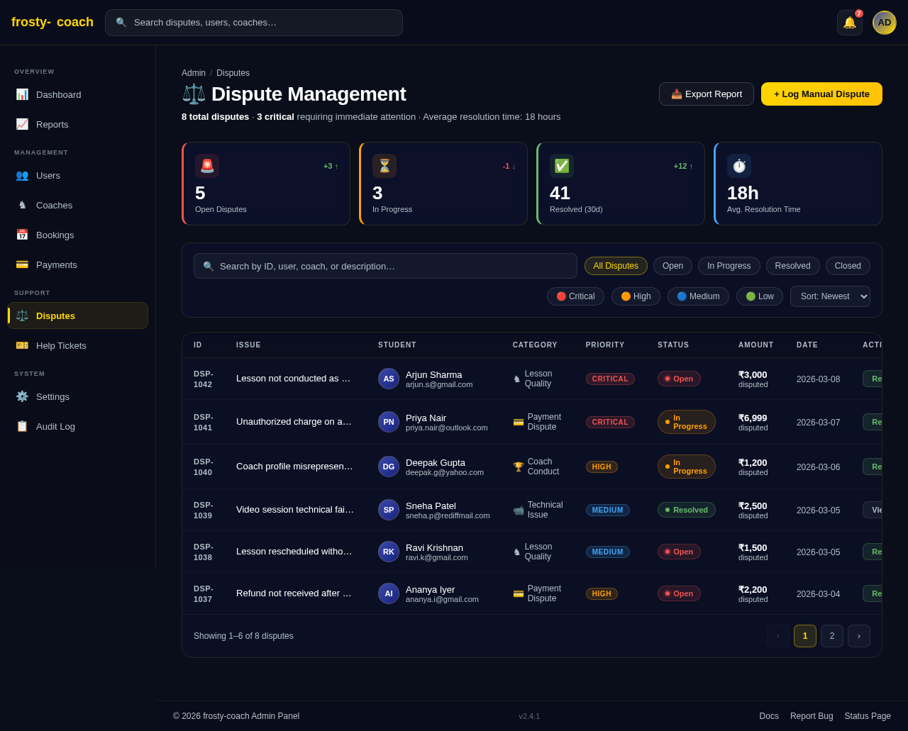Click the Reports trend icon in sidebar

point(22,124)
